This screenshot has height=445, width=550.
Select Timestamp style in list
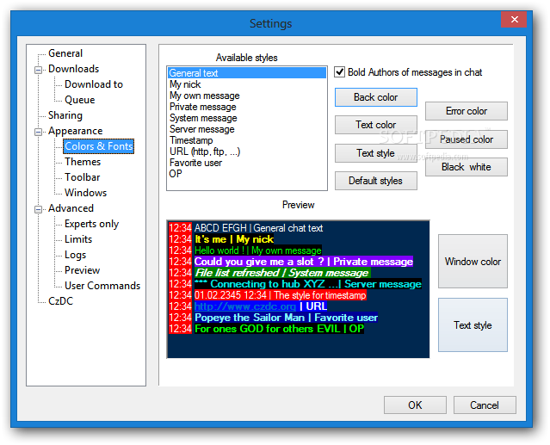click(x=247, y=140)
